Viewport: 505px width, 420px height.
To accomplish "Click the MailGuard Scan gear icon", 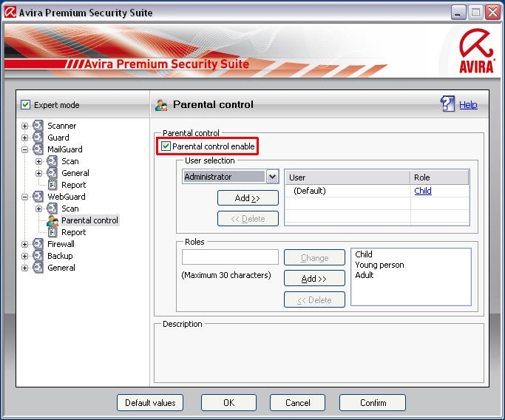I will [x=52, y=161].
